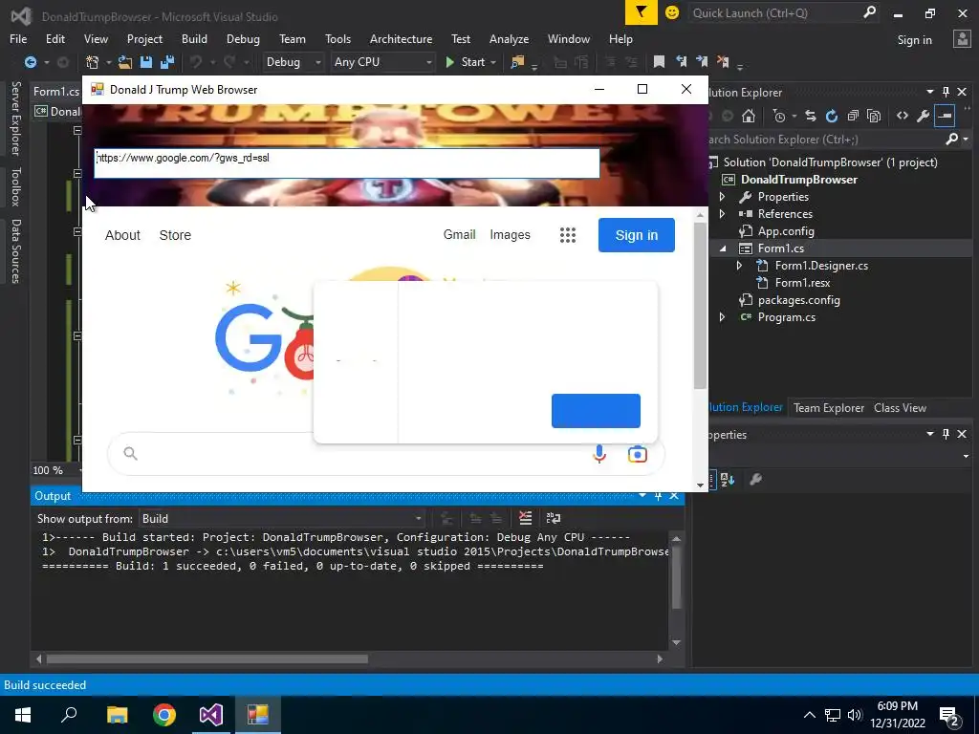Open the Toolbox side tab
This screenshot has width=979, height=734.
16,186
